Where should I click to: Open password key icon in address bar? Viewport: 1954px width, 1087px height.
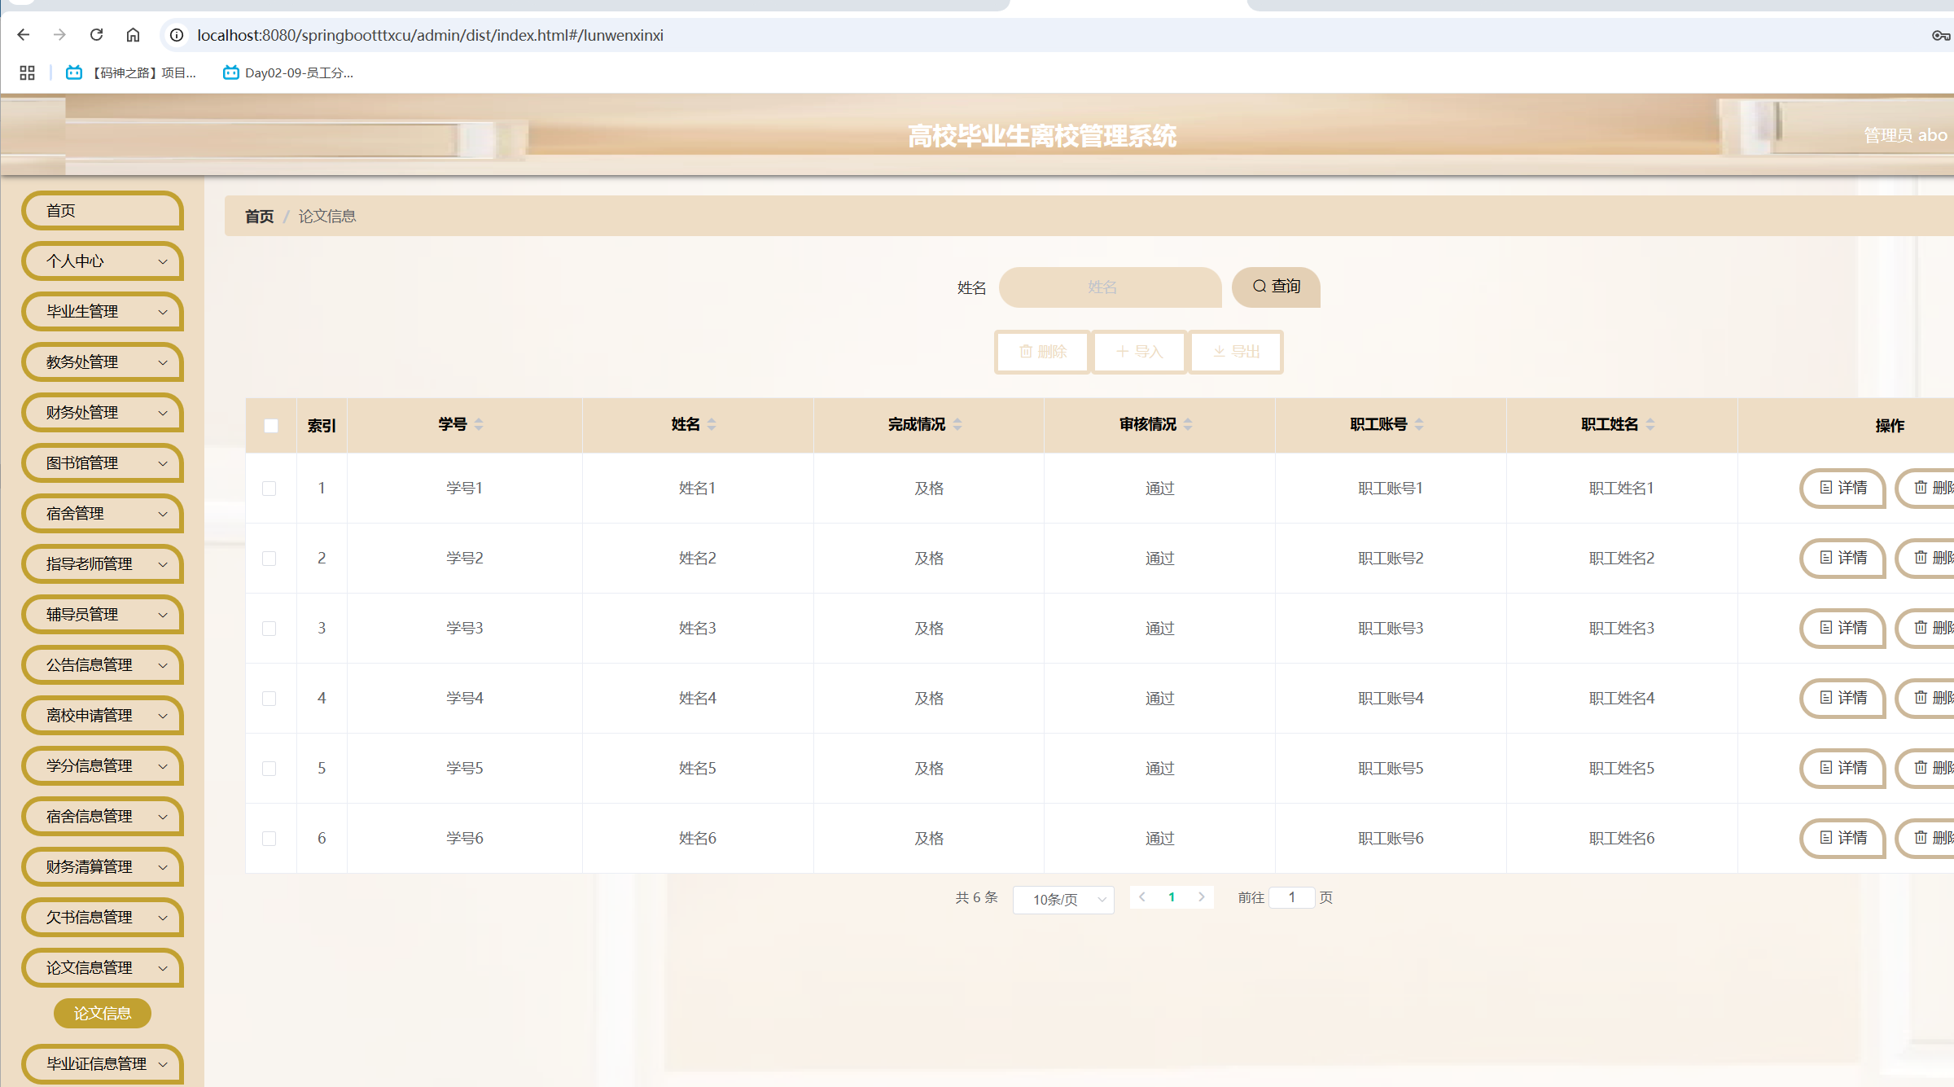tap(1941, 35)
